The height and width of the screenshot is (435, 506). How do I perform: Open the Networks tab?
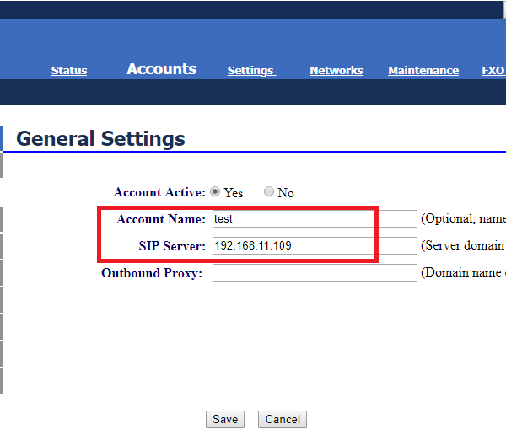click(336, 71)
